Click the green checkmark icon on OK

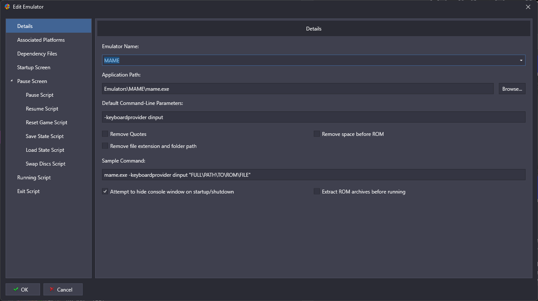click(x=16, y=289)
